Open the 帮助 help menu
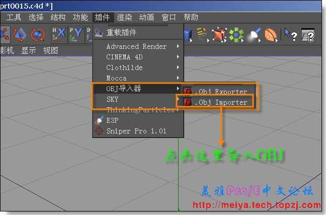Image resolution: width=326 pixels, height=215 pixels. click(x=191, y=17)
